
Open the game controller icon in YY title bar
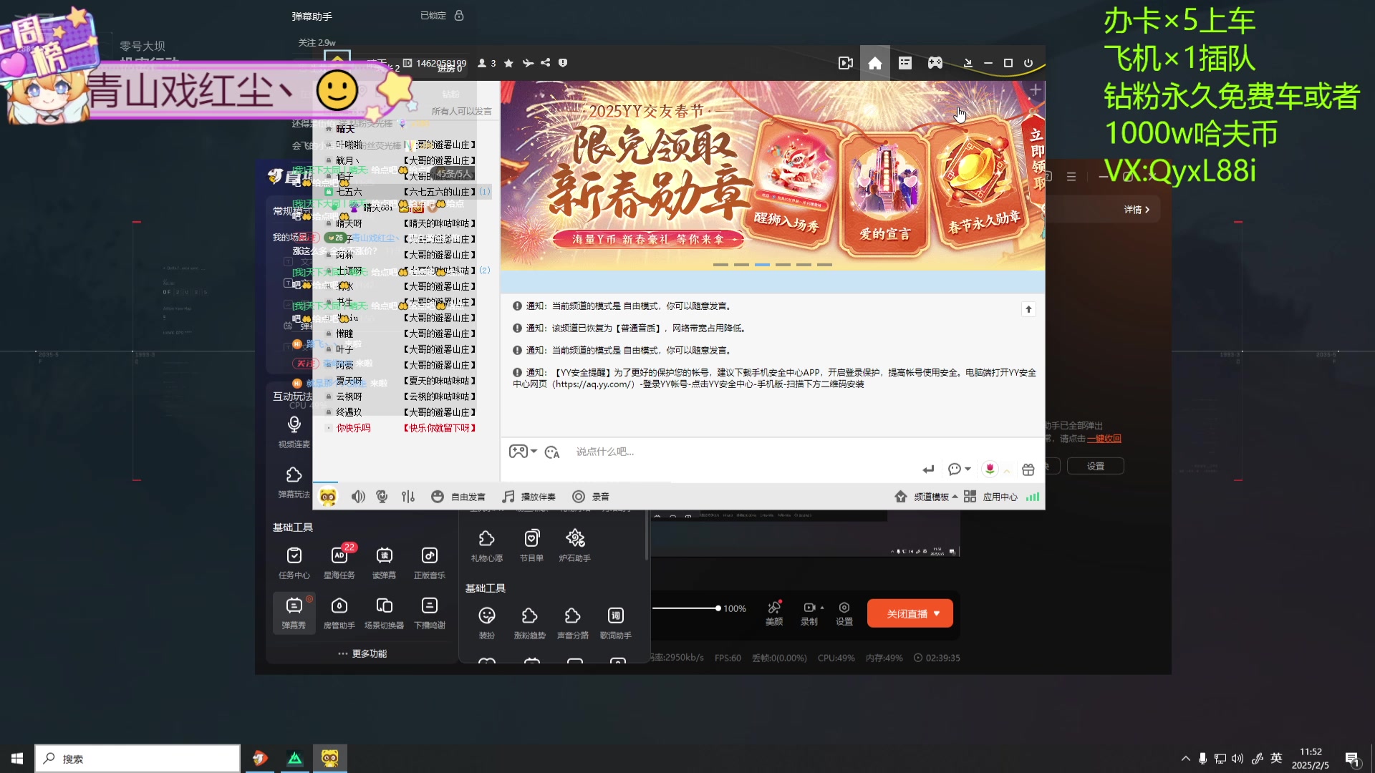tap(935, 63)
